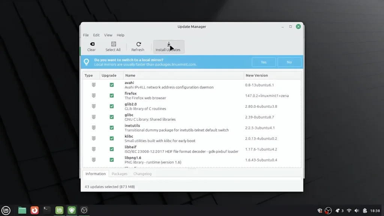Open the File menu
Image resolution: width=384 pixels, height=216 pixels.
pos(86,35)
